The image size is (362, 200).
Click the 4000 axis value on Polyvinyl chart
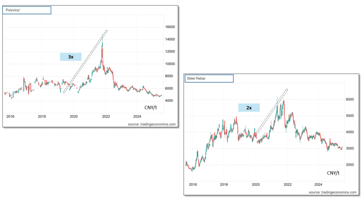tap(169, 101)
